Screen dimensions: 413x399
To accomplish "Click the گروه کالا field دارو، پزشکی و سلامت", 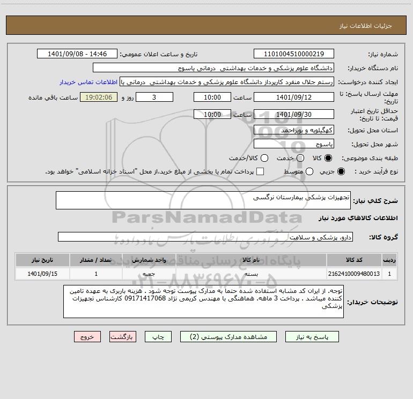I will pyautogui.click(x=205, y=237).
